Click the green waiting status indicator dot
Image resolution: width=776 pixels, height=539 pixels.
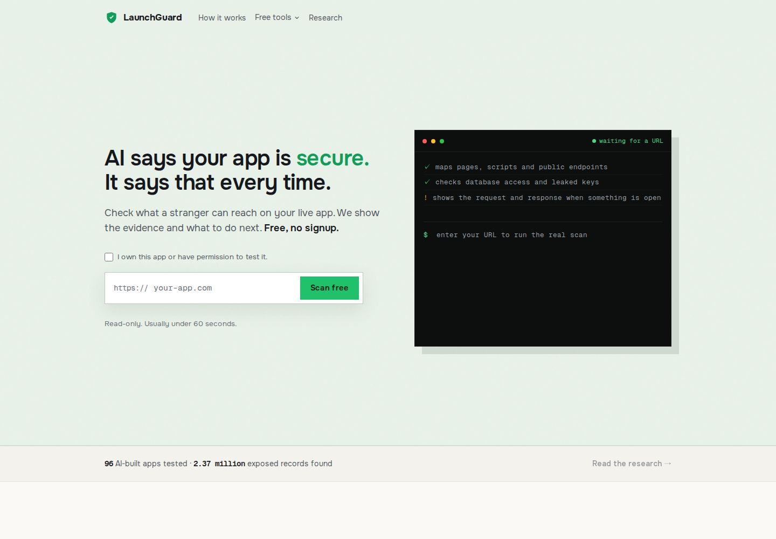pos(594,141)
